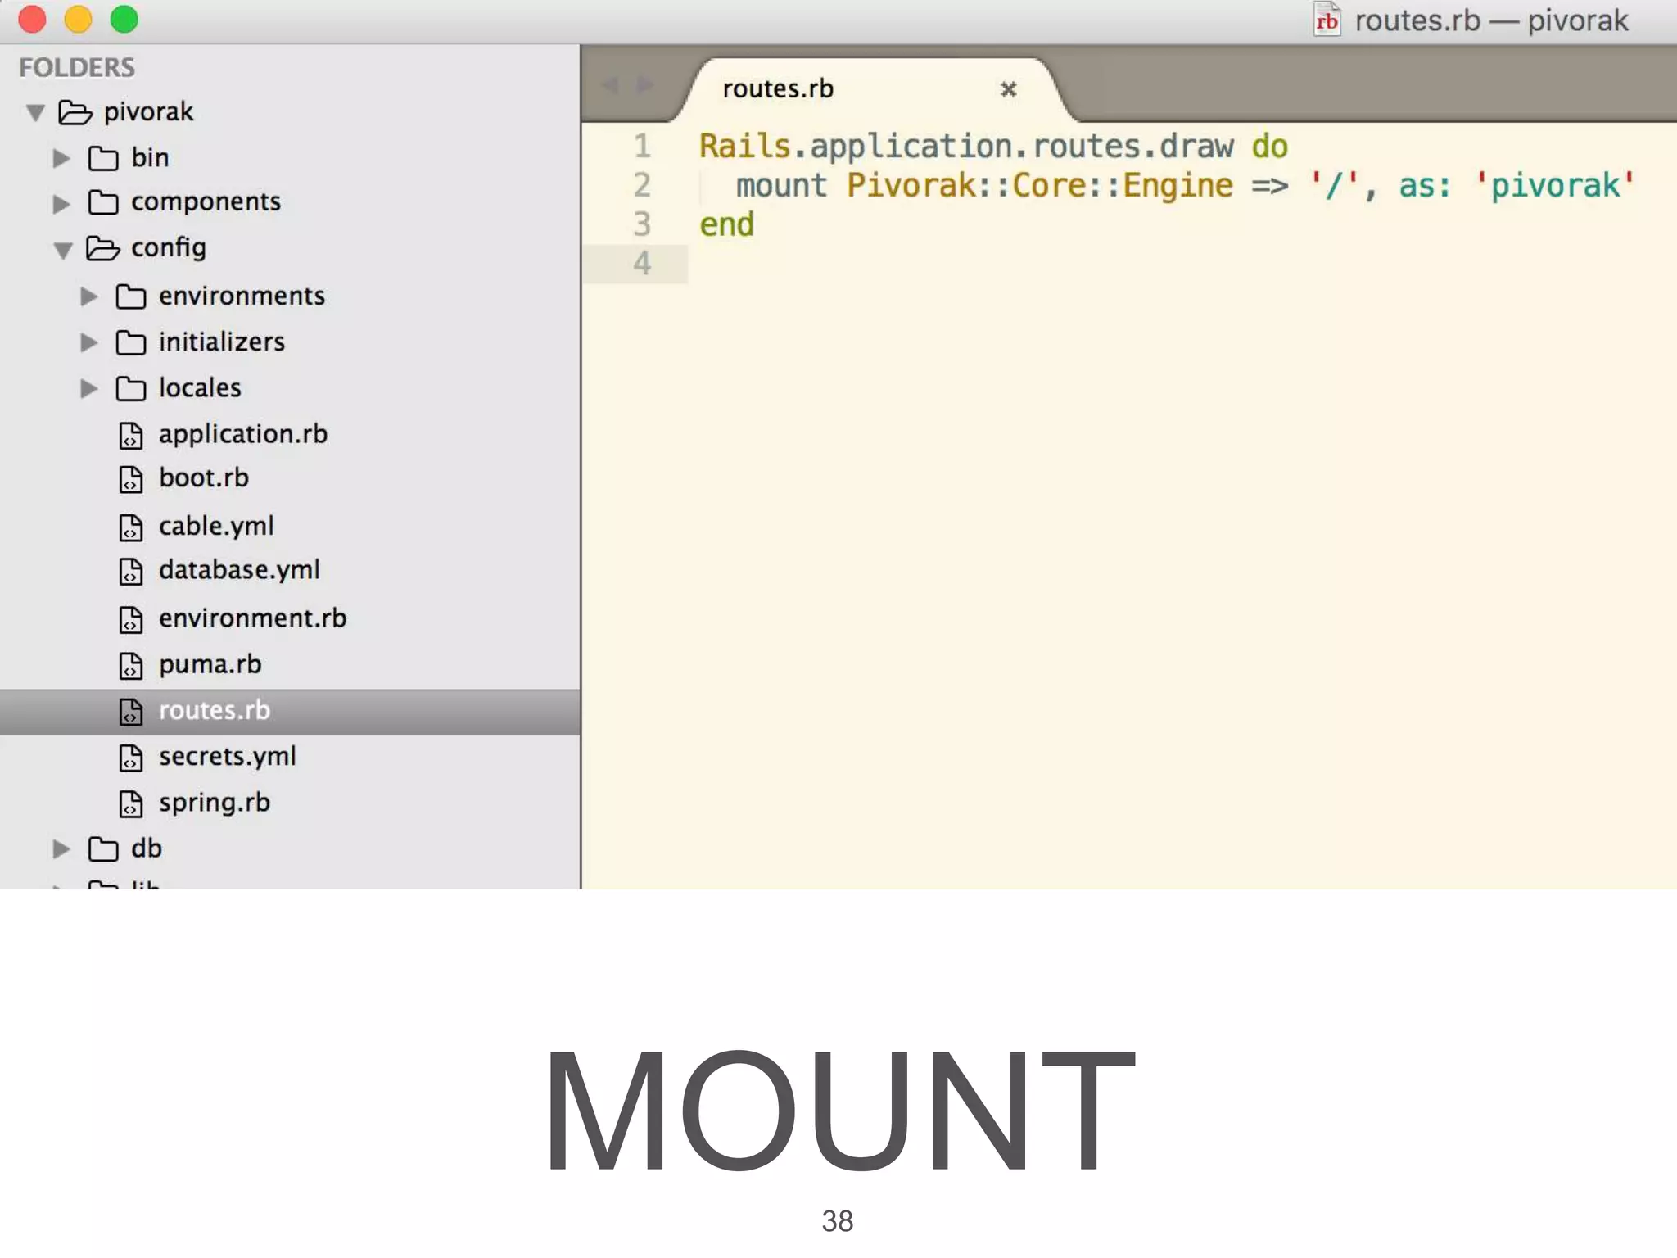The width and height of the screenshot is (1677, 1258).
Task: Click the db folder icon
Action: coord(103,848)
